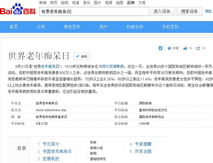Screen dimensions: 213x163
Task: Select 特色百科 in the blue navigation bar
Action: tap(72, 27)
